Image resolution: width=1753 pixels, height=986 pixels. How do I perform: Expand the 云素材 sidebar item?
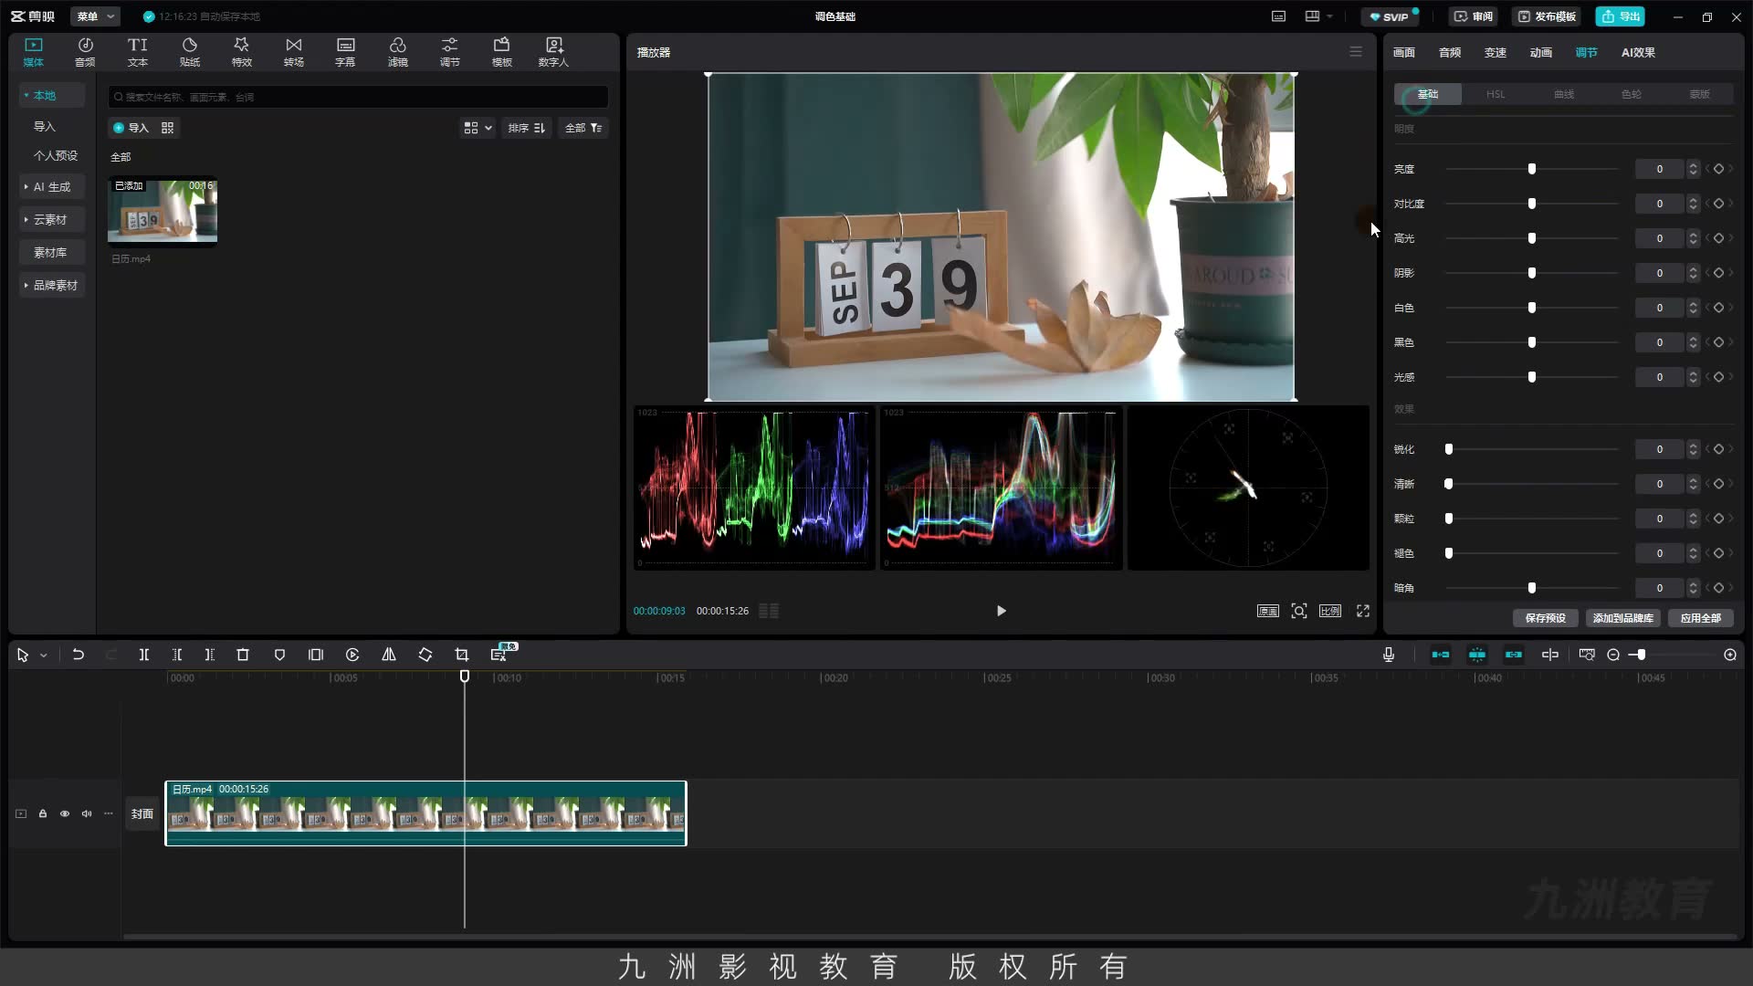point(52,220)
